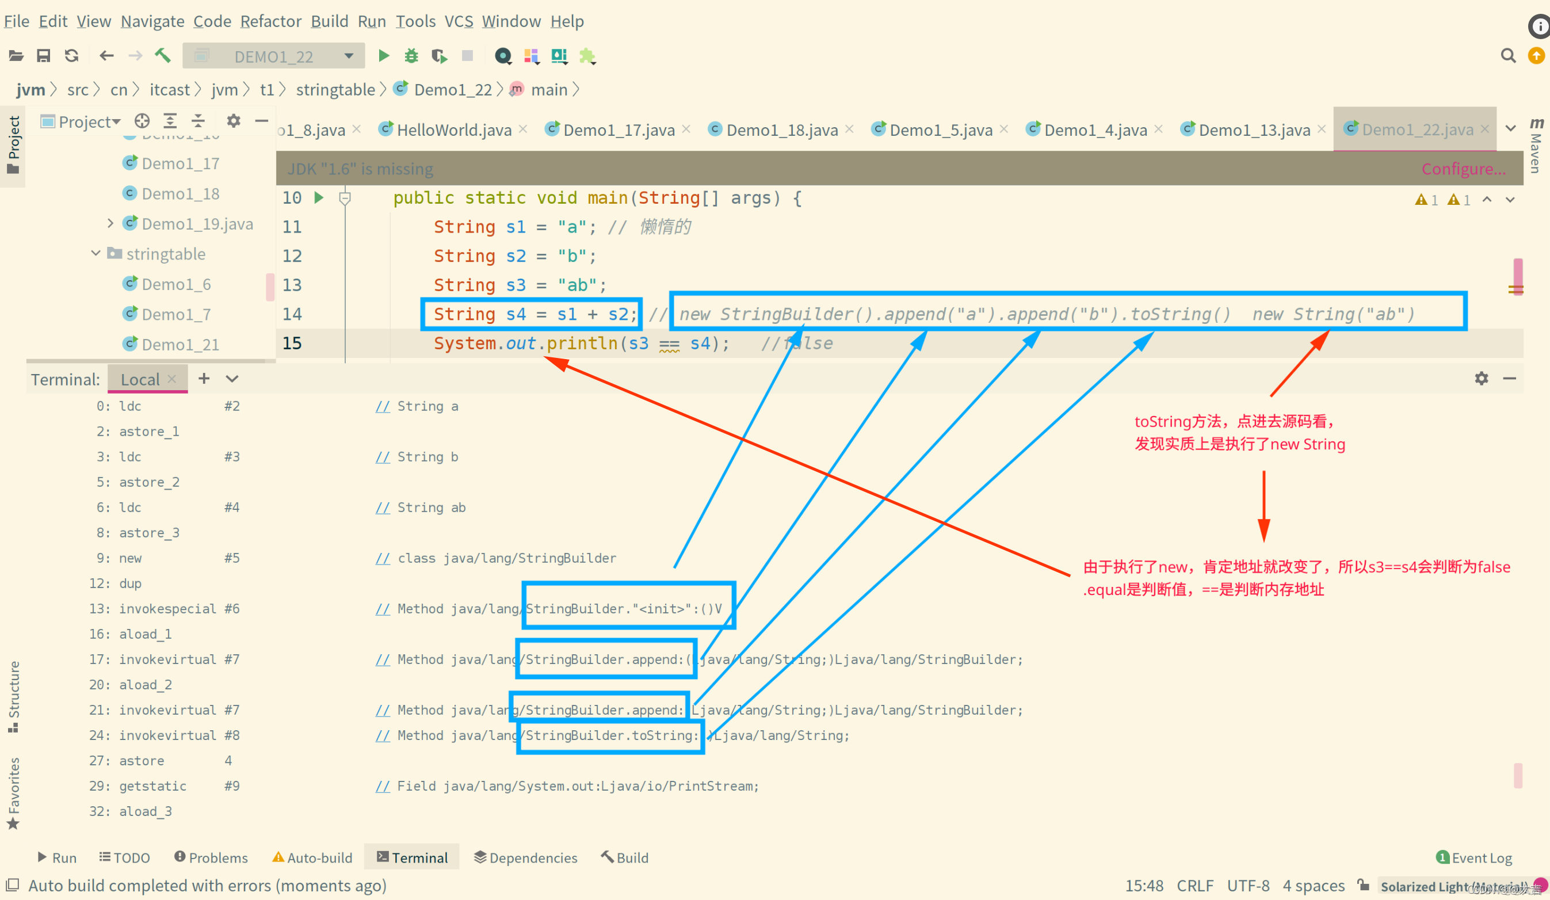
Task: Open the terminal sessions dropdown chevron
Action: click(232, 378)
